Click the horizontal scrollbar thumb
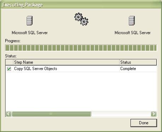162x132 pixels. 51,114
